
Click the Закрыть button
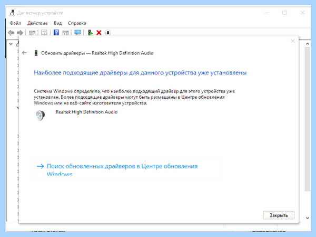coord(279,215)
